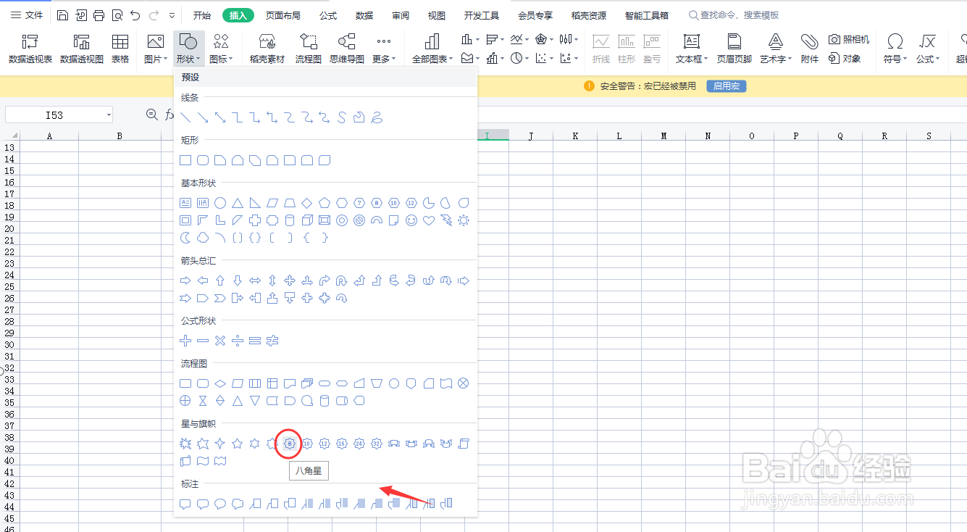Expand the 图标 icons dropdown
This screenshot has width=967, height=532.
221,59
